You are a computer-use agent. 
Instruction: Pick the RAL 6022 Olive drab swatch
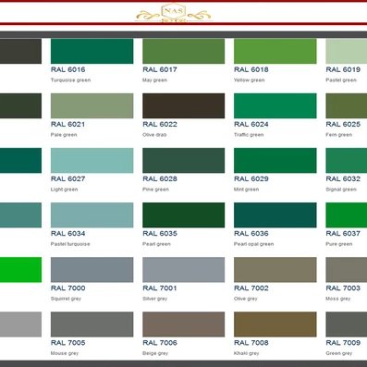[x=184, y=105]
